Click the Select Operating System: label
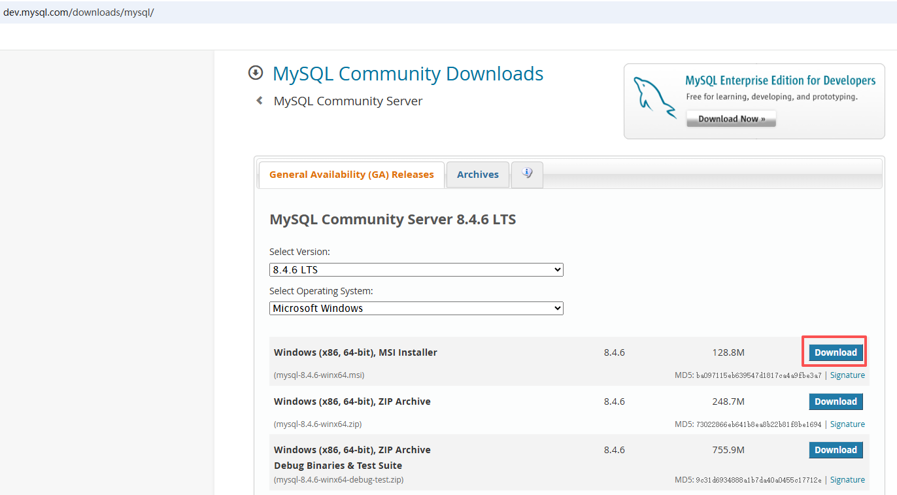Screen dimensions: 897x495 pyautogui.click(x=321, y=291)
